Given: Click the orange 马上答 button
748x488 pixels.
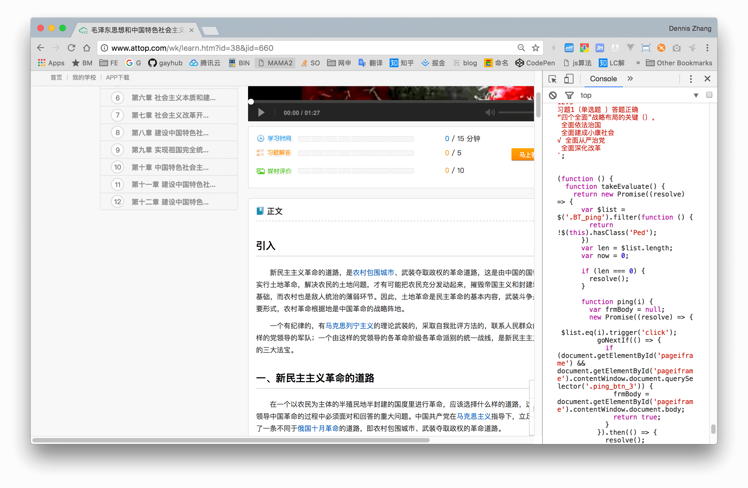Looking at the screenshot, I should click(523, 154).
